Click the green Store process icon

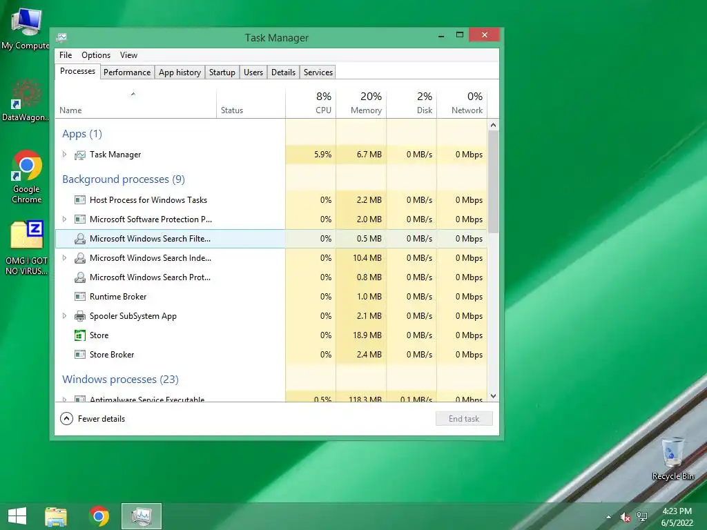click(80, 335)
